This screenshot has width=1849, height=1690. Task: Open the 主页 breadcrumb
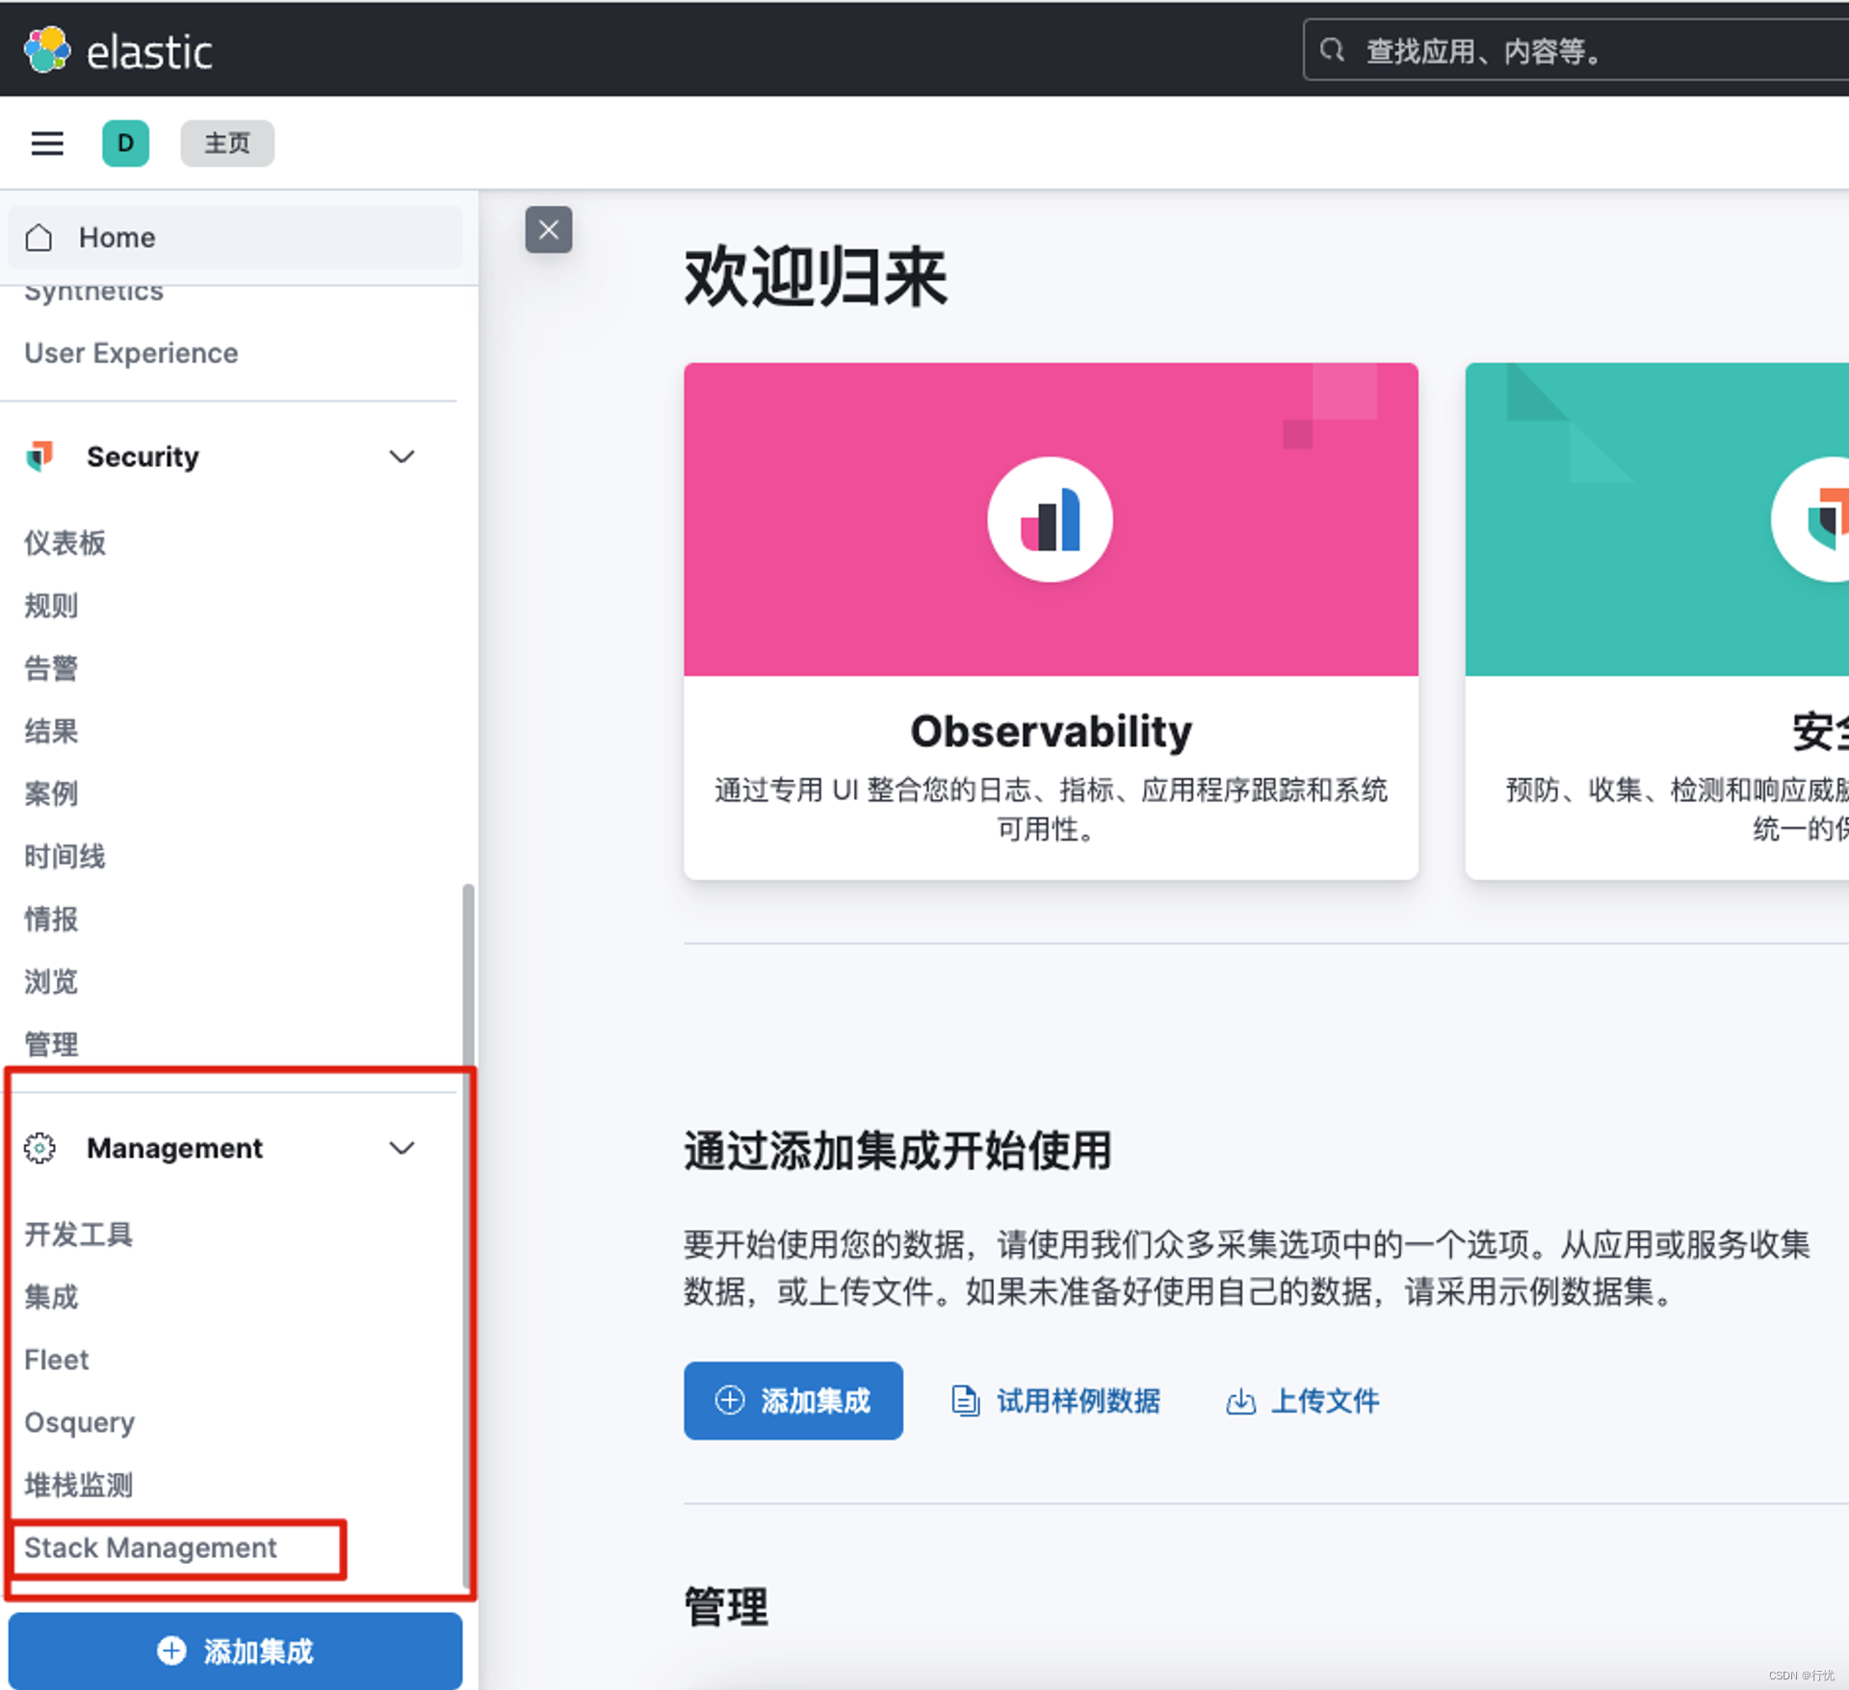coord(227,143)
